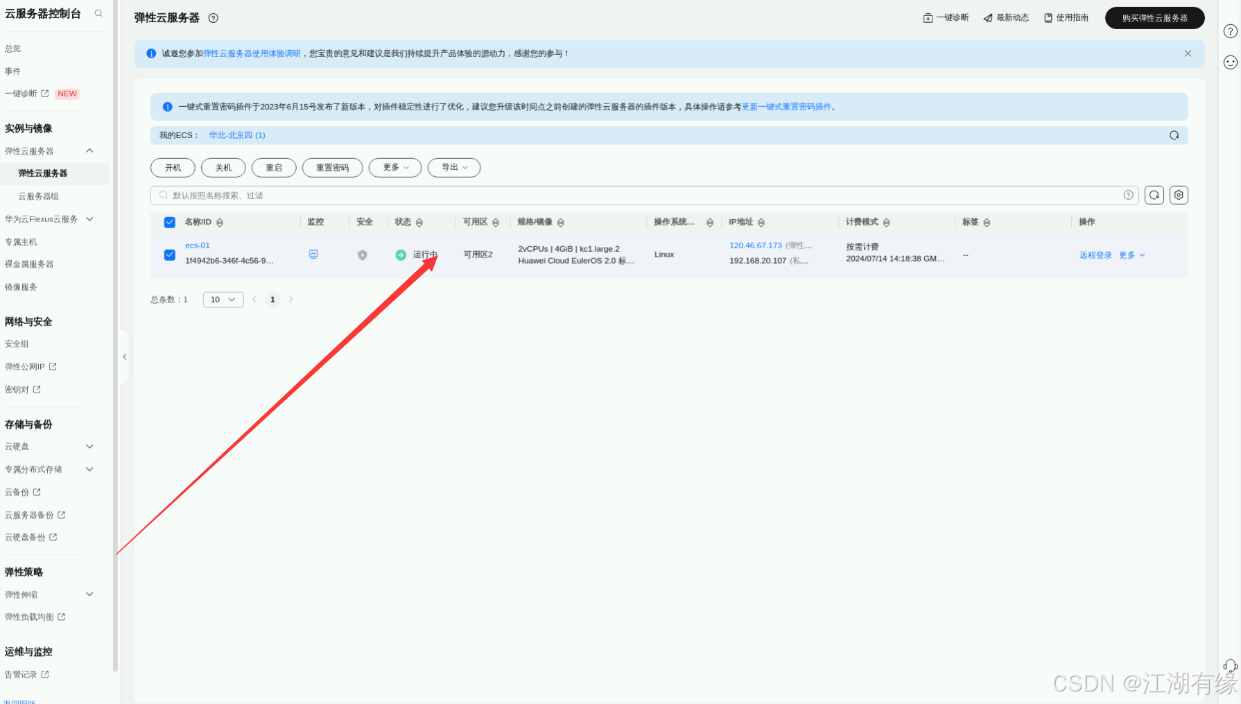Open 更新一键式重置密码插件 link
Image resolution: width=1241 pixels, height=704 pixels.
tap(787, 107)
